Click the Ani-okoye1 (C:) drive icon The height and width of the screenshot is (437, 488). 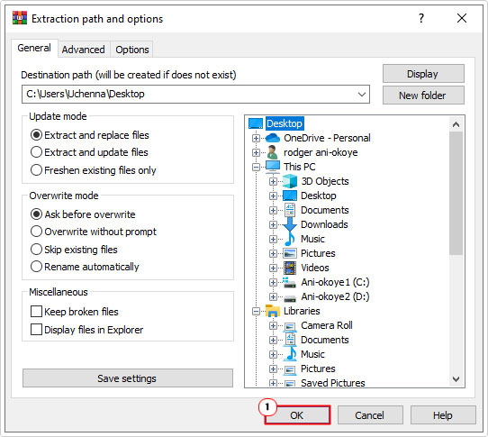pyautogui.click(x=290, y=282)
